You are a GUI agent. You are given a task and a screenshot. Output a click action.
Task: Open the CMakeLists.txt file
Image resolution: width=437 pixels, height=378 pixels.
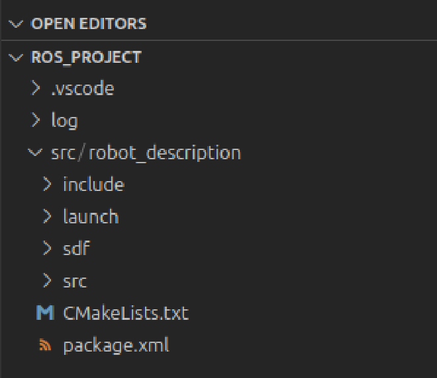point(126,313)
